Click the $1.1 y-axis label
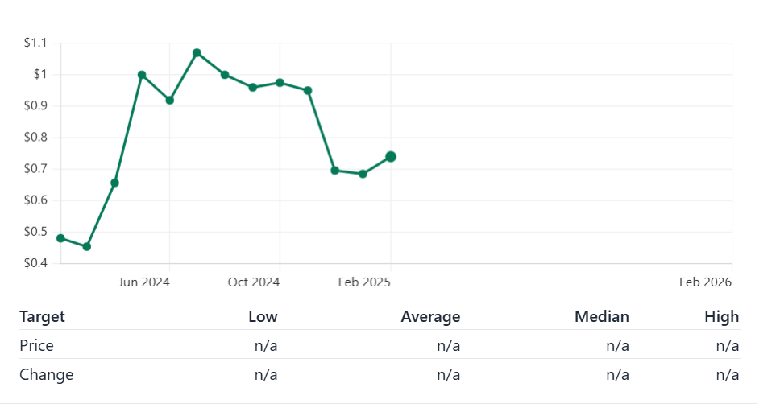Viewport: 780px width, 408px height. tap(35, 43)
